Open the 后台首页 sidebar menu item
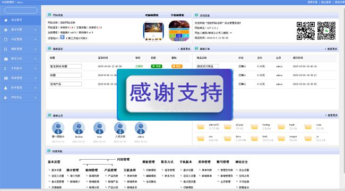This screenshot has width=345, height=191. click(x=21, y=20)
